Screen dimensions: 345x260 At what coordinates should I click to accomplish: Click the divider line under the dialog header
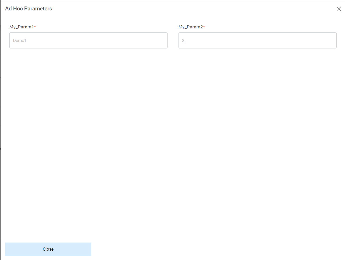click(172, 17)
